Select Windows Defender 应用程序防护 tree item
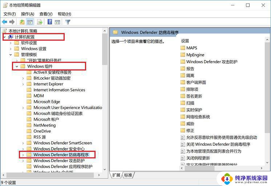 (x=63, y=166)
